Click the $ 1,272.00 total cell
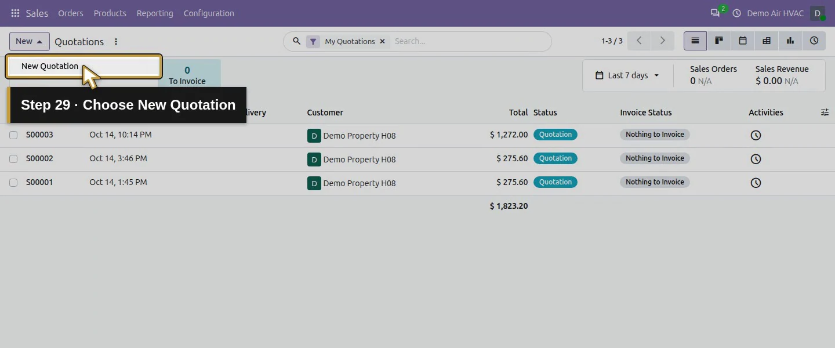 pos(509,135)
